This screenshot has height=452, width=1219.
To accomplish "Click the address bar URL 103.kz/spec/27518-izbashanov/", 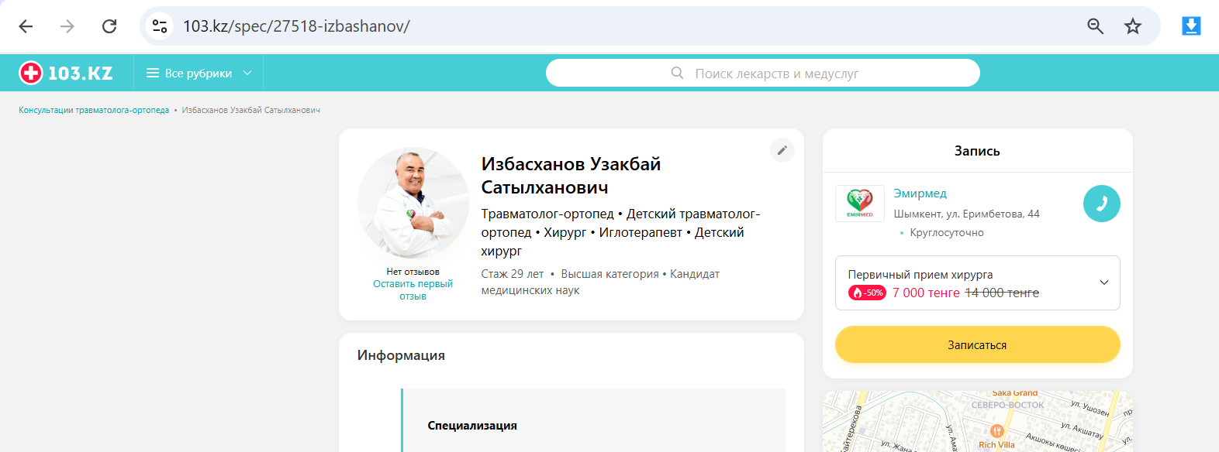I will (296, 26).
